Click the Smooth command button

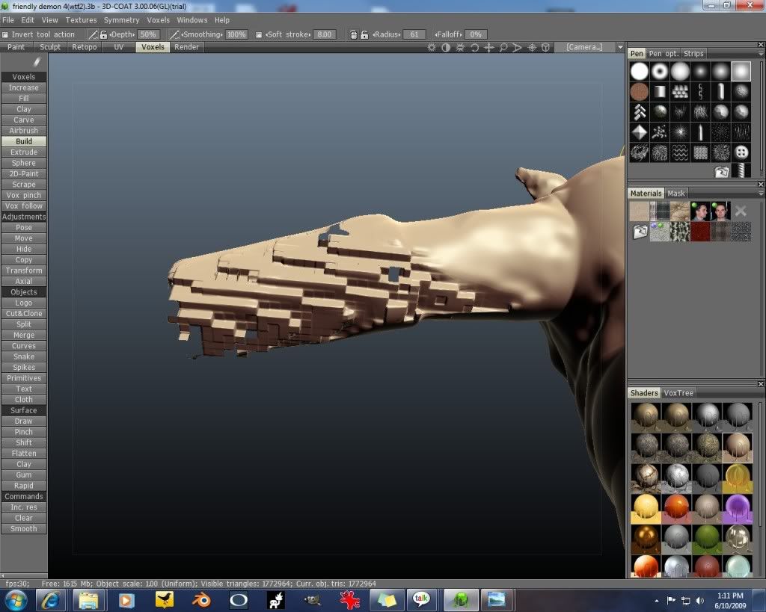click(x=24, y=528)
